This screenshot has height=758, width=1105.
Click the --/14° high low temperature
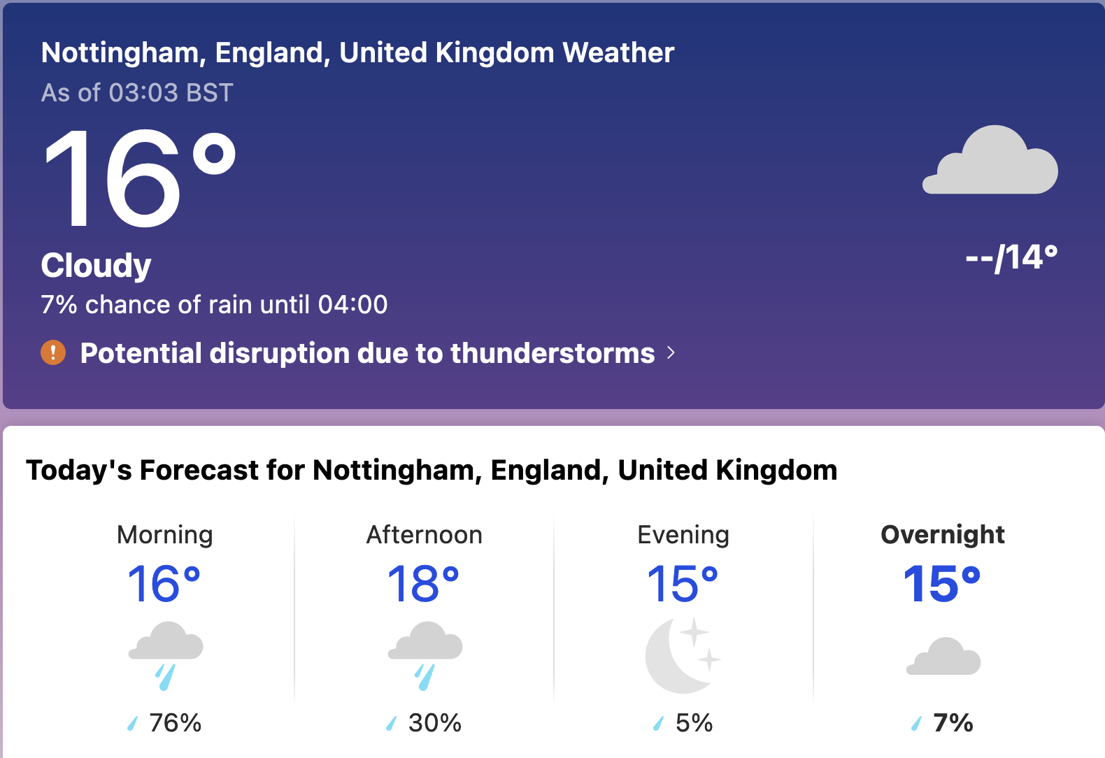pos(1011,258)
